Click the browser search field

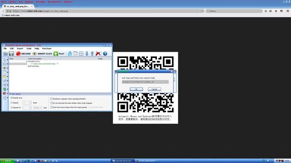234,11
